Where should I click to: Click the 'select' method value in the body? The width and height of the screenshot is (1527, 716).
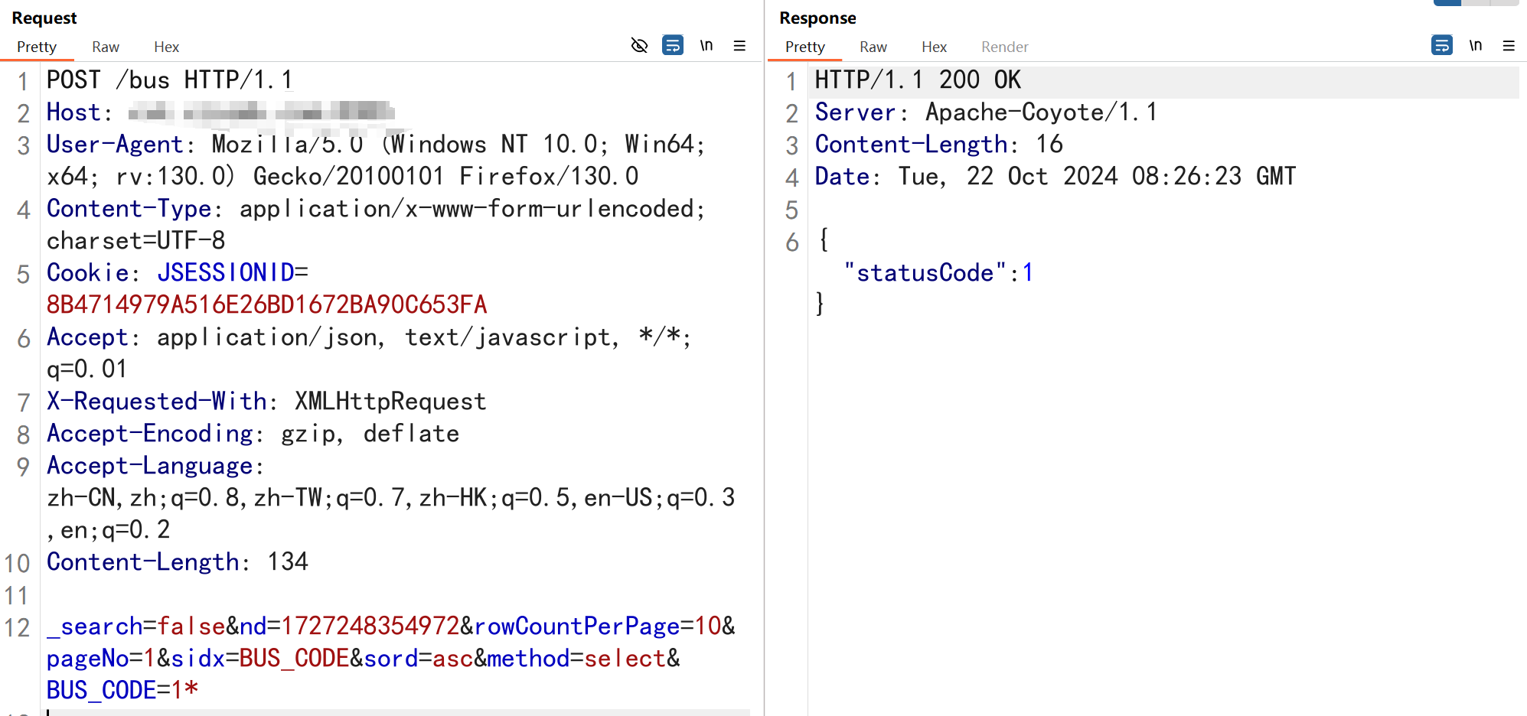click(x=625, y=659)
